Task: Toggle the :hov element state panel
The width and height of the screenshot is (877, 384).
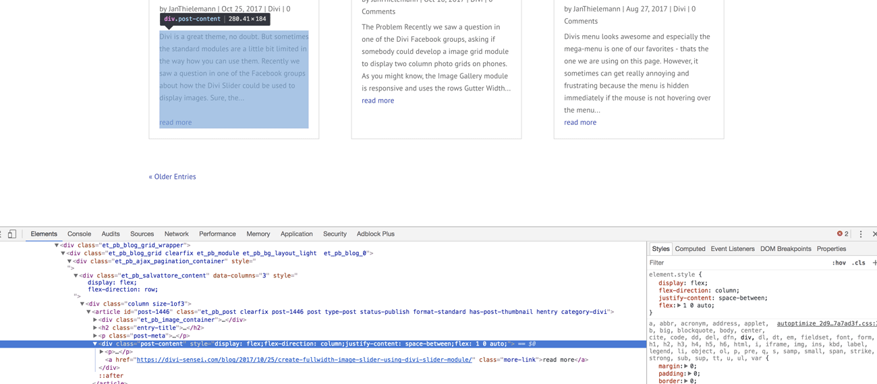Action: coord(839,263)
